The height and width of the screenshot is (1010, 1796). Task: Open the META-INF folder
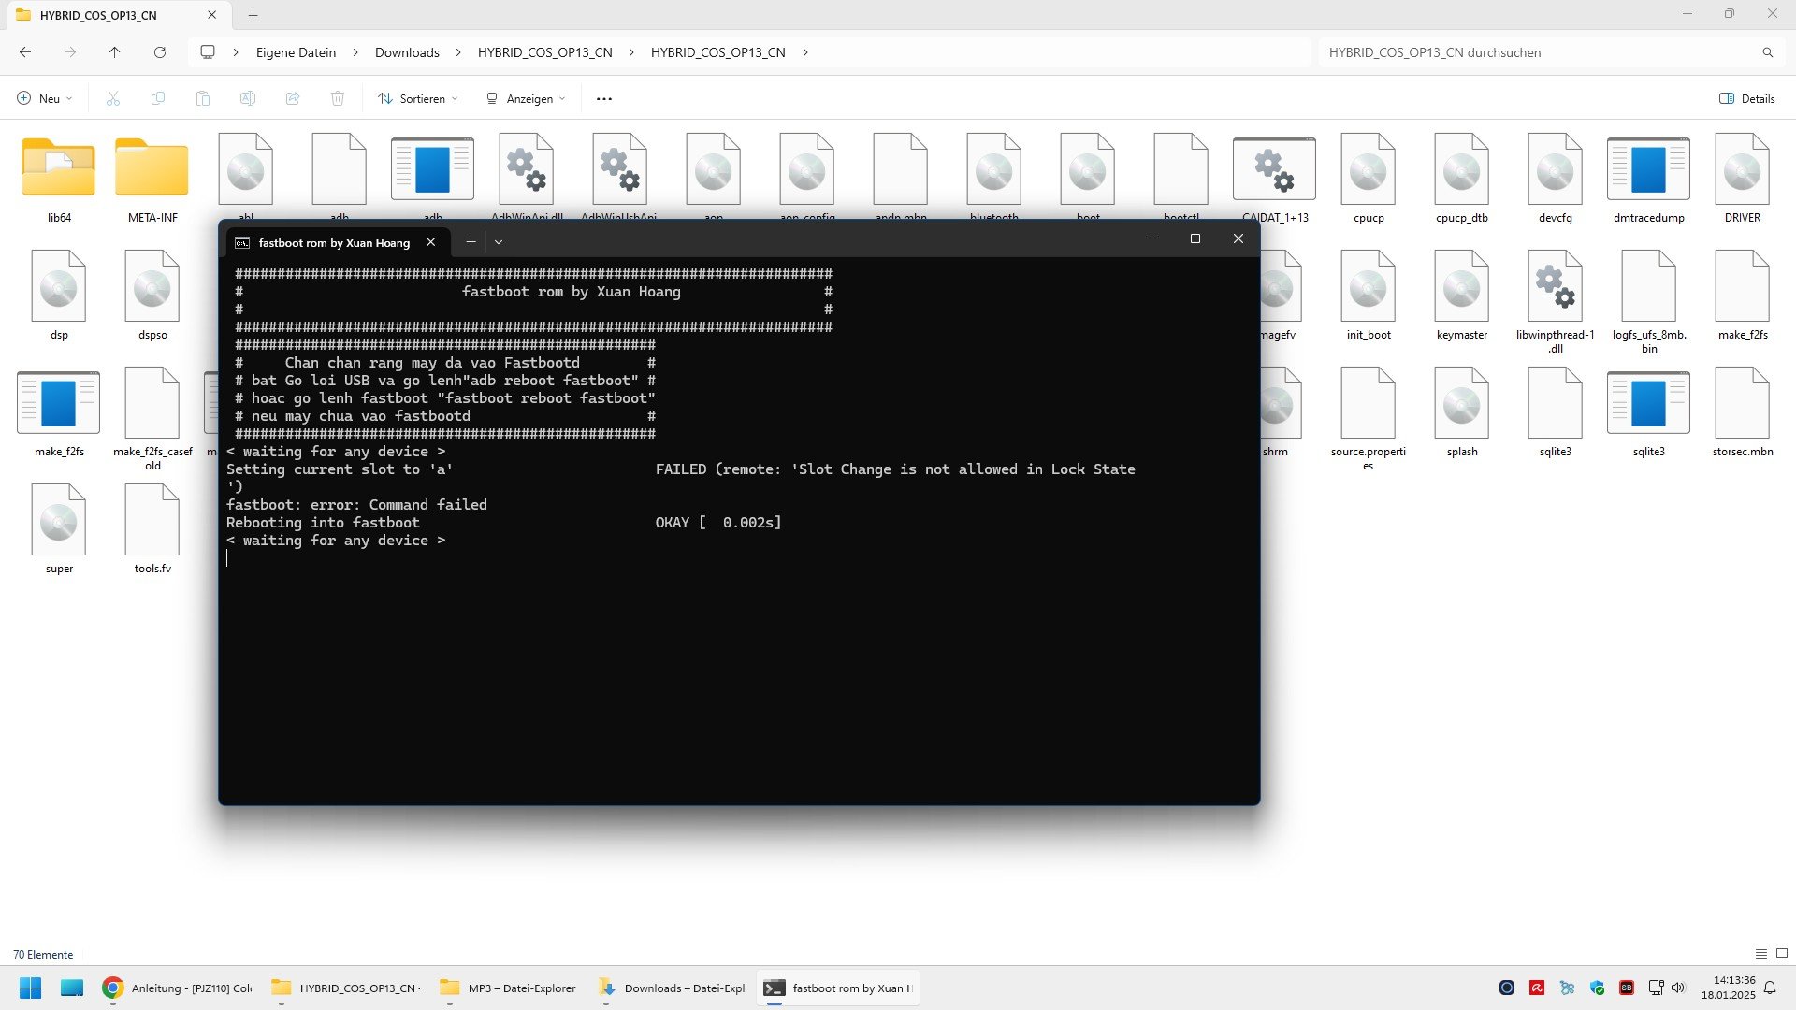(x=152, y=170)
